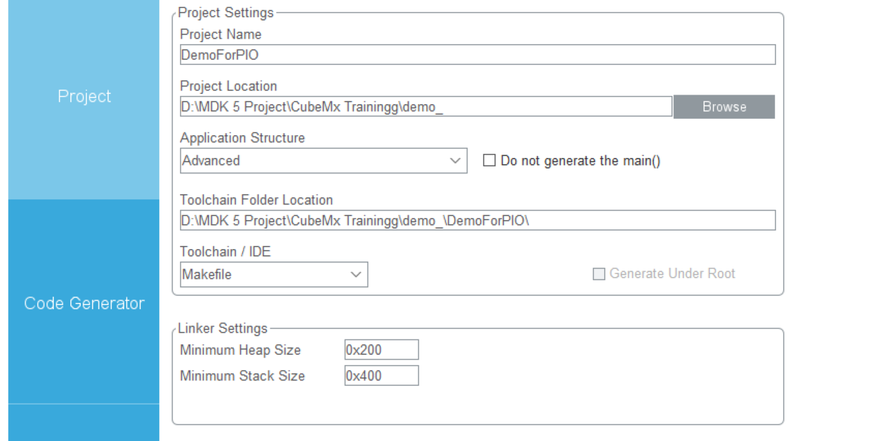Open the Code Generator tab
The width and height of the screenshot is (891, 441).
coord(83,302)
